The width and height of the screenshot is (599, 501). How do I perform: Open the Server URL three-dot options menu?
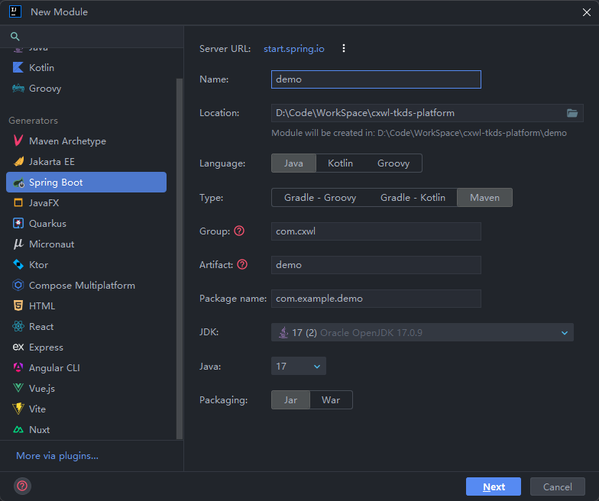coord(344,49)
